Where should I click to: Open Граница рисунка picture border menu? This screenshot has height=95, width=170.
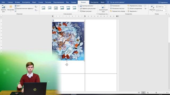coord(87,6)
